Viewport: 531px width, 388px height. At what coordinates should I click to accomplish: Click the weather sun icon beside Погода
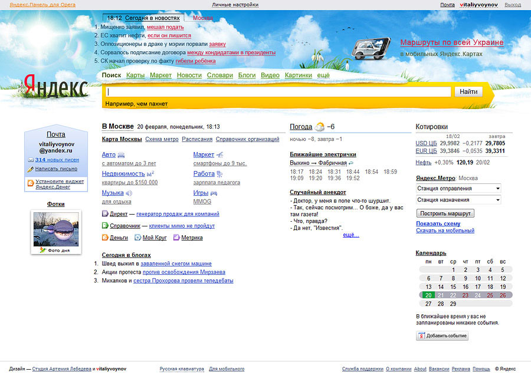[319, 127]
